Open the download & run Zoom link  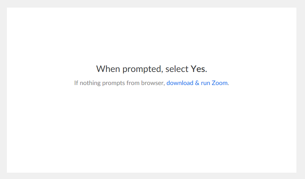[197, 83]
